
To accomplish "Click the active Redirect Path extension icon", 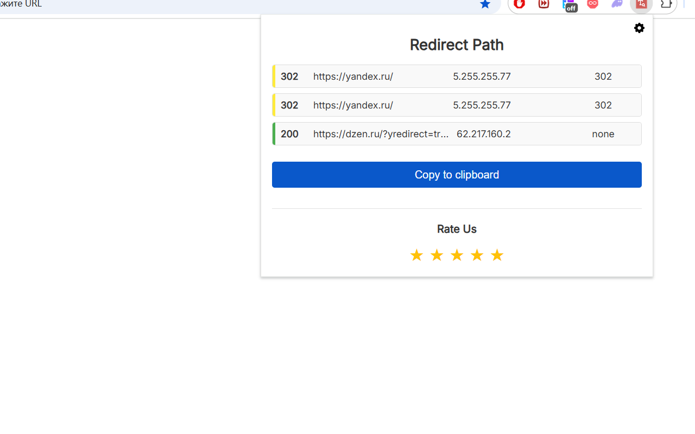I will [641, 4].
